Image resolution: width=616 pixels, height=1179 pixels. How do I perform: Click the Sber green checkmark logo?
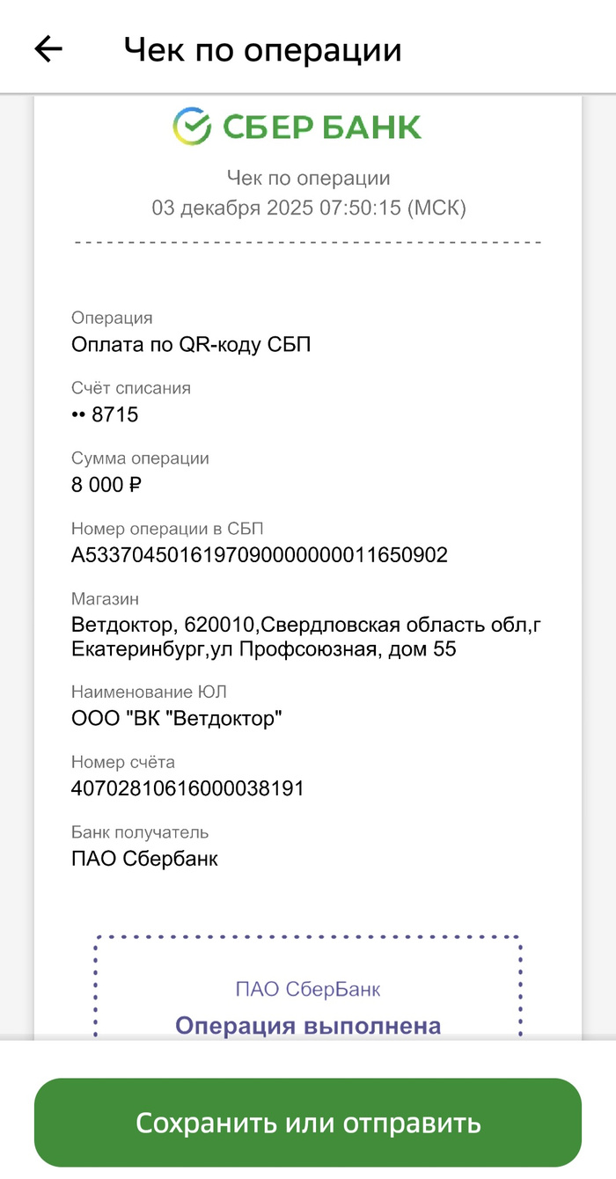192,127
